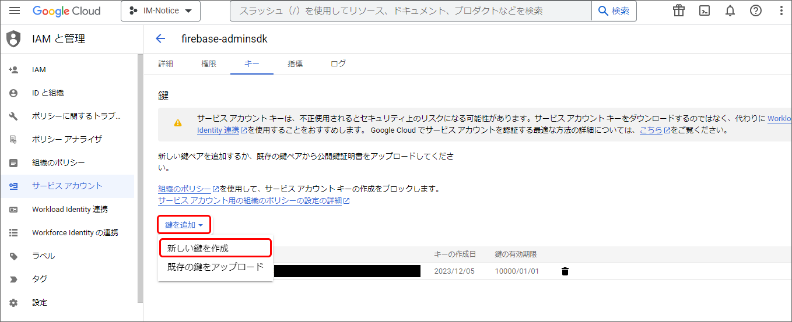The height and width of the screenshot is (322, 792).
Task: Click the 検索 search button
Action: click(614, 11)
